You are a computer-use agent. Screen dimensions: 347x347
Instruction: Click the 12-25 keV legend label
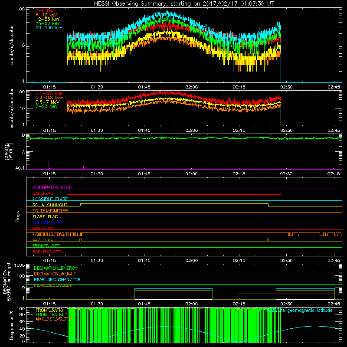pos(48,19)
